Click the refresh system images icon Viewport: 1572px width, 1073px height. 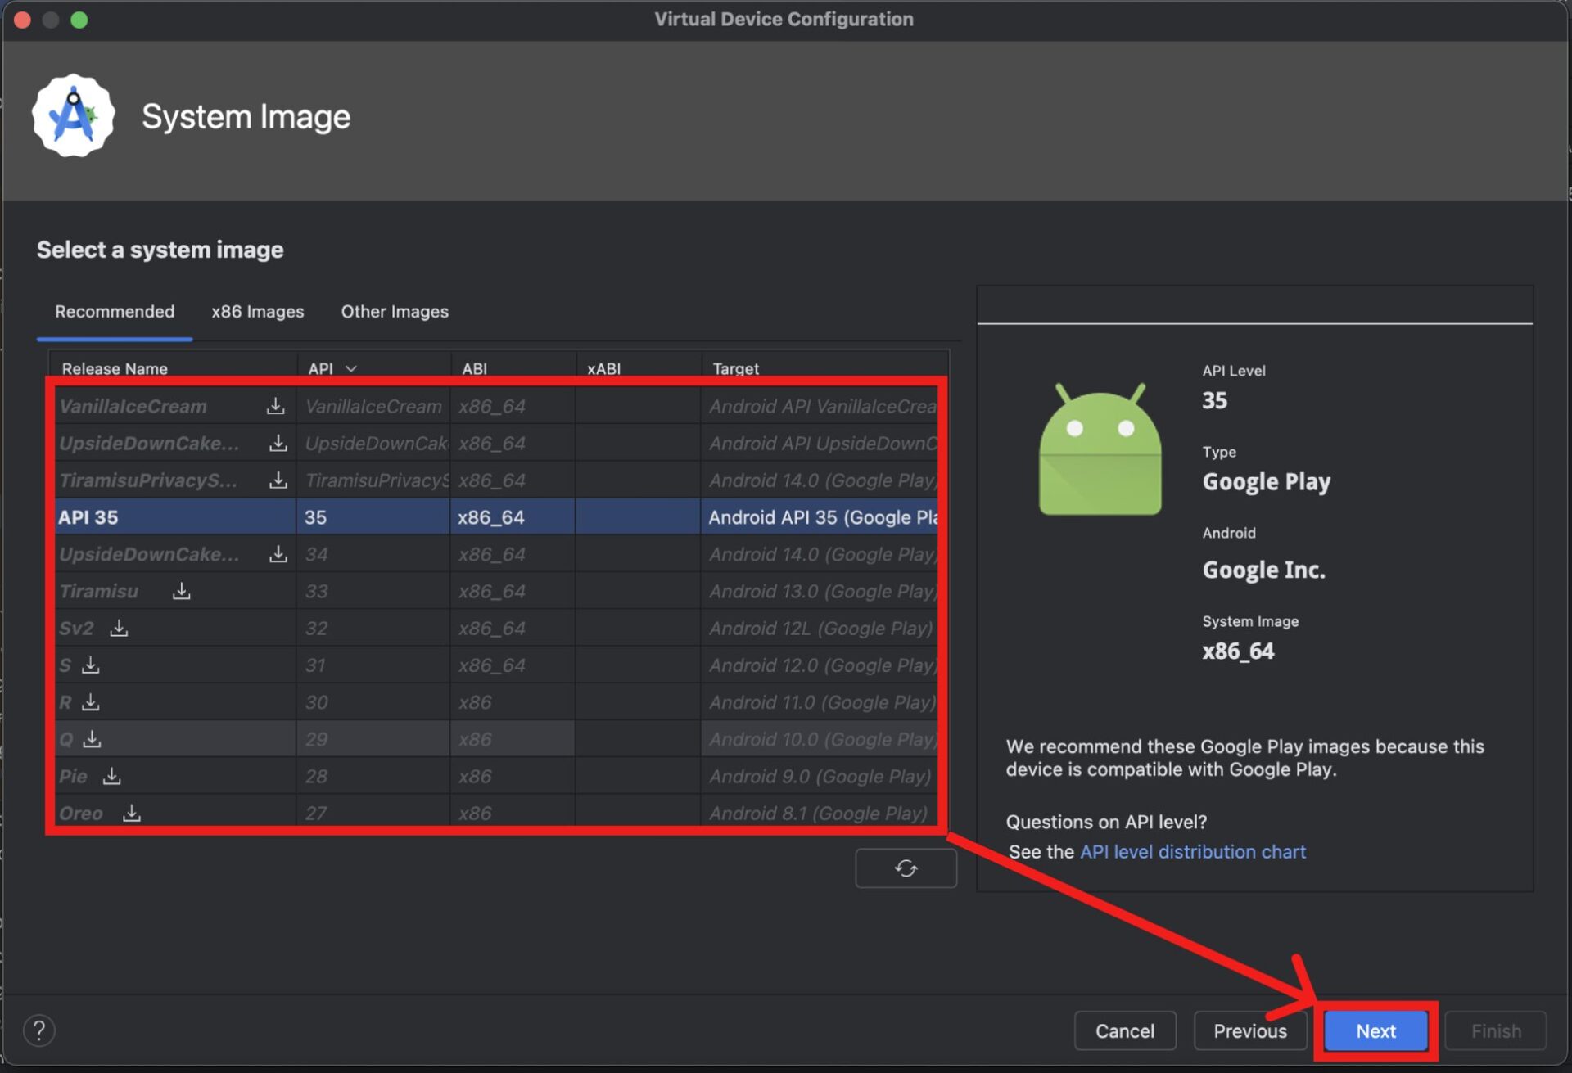point(906,868)
